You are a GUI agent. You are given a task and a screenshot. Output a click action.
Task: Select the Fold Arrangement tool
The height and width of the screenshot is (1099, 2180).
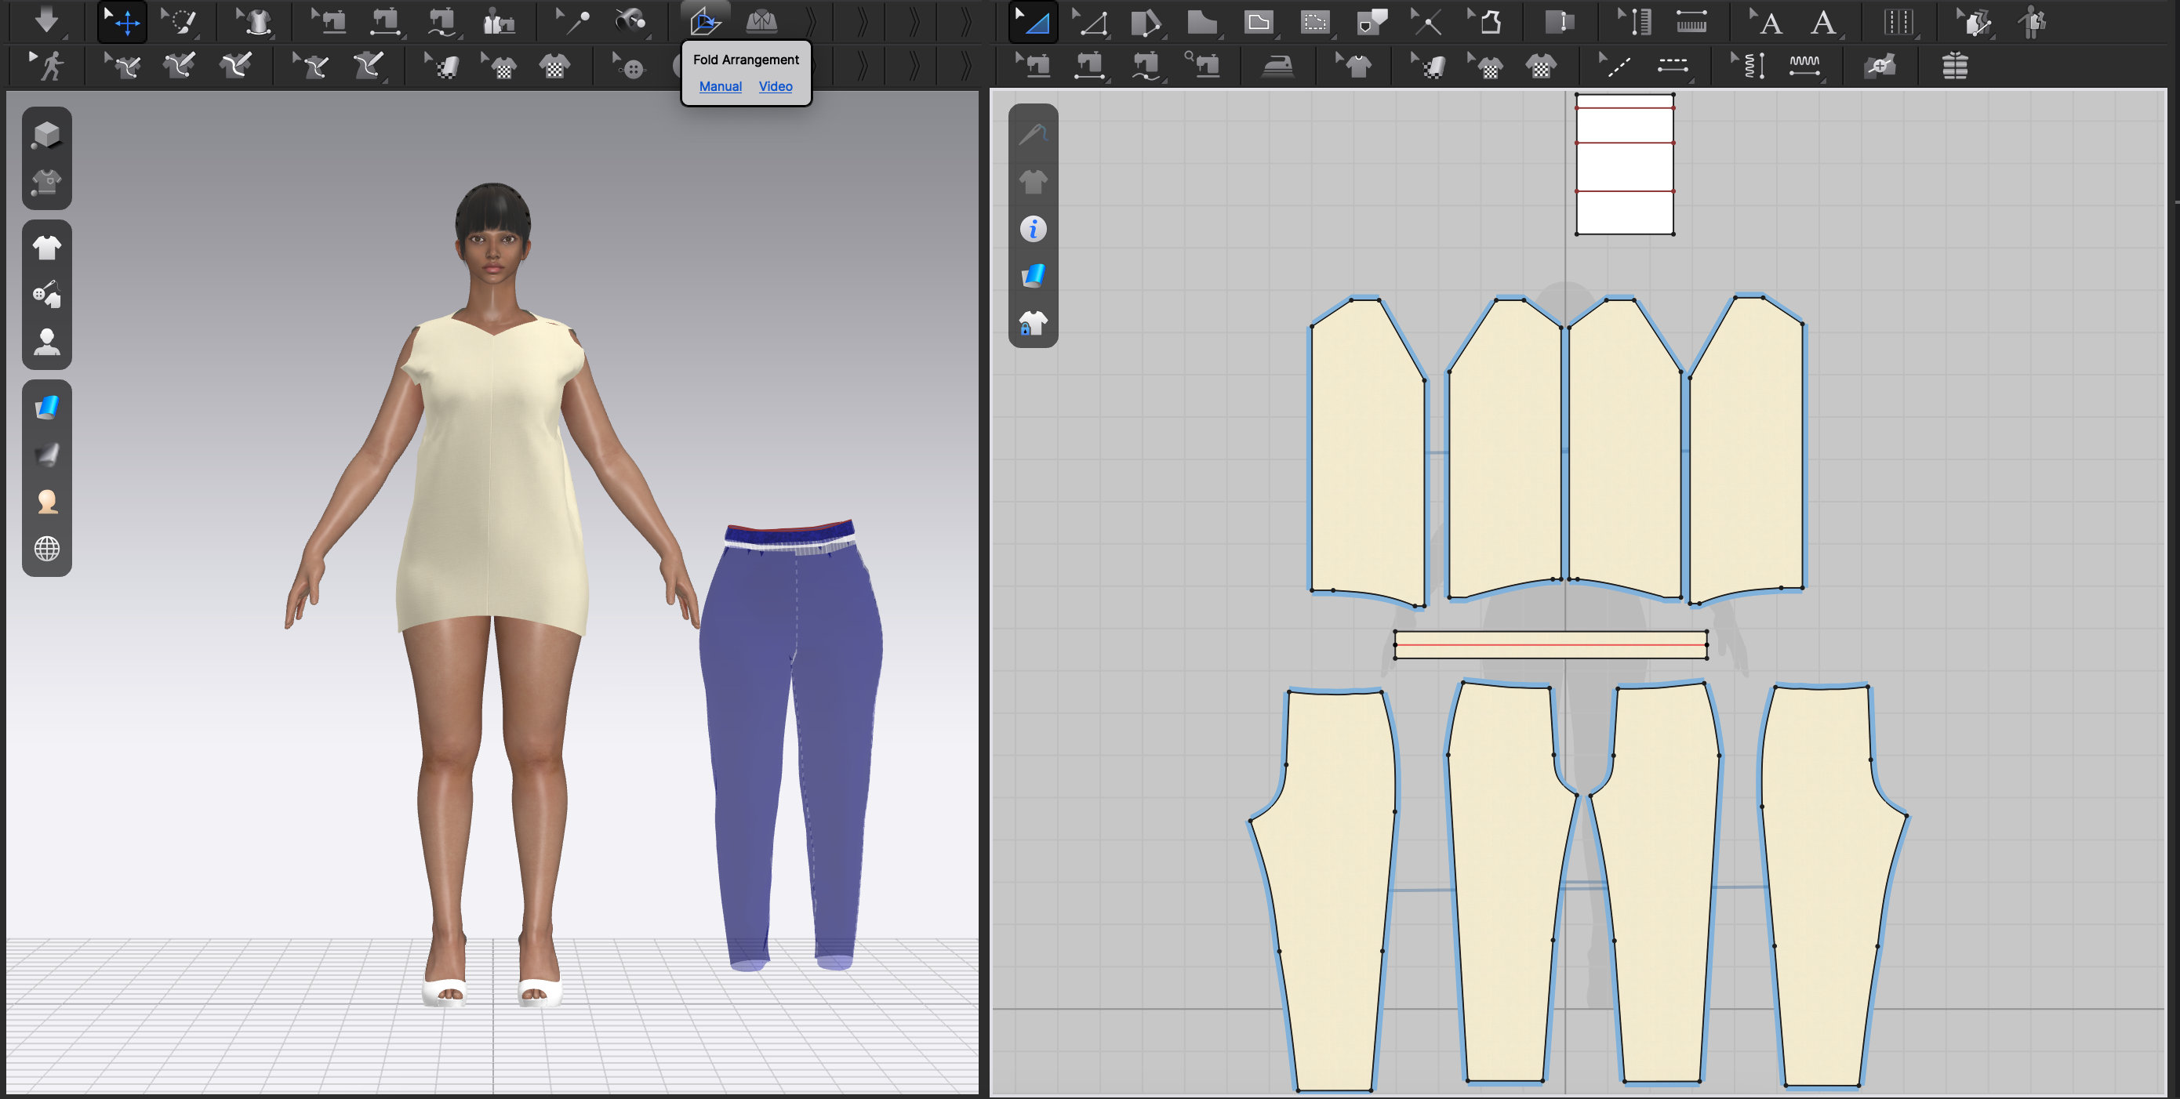(x=703, y=21)
